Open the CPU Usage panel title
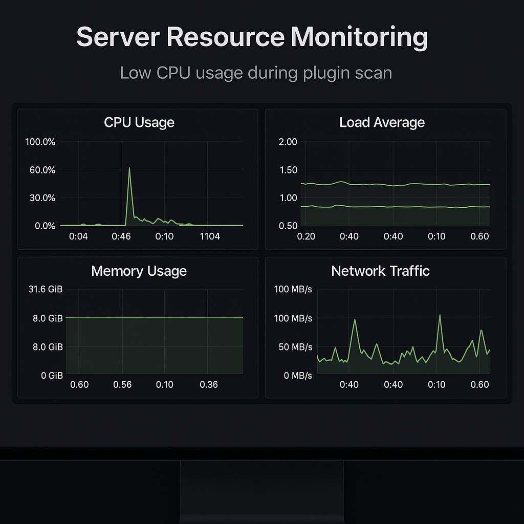The height and width of the screenshot is (524, 524). [139, 123]
